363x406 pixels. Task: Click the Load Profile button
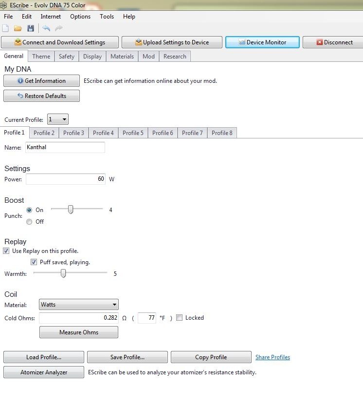(44, 357)
